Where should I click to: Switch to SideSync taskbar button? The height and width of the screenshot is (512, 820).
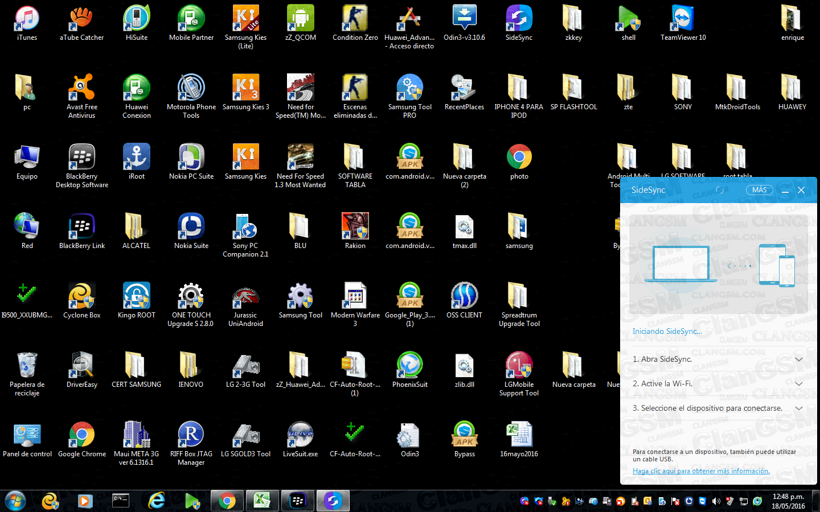pos(333,501)
